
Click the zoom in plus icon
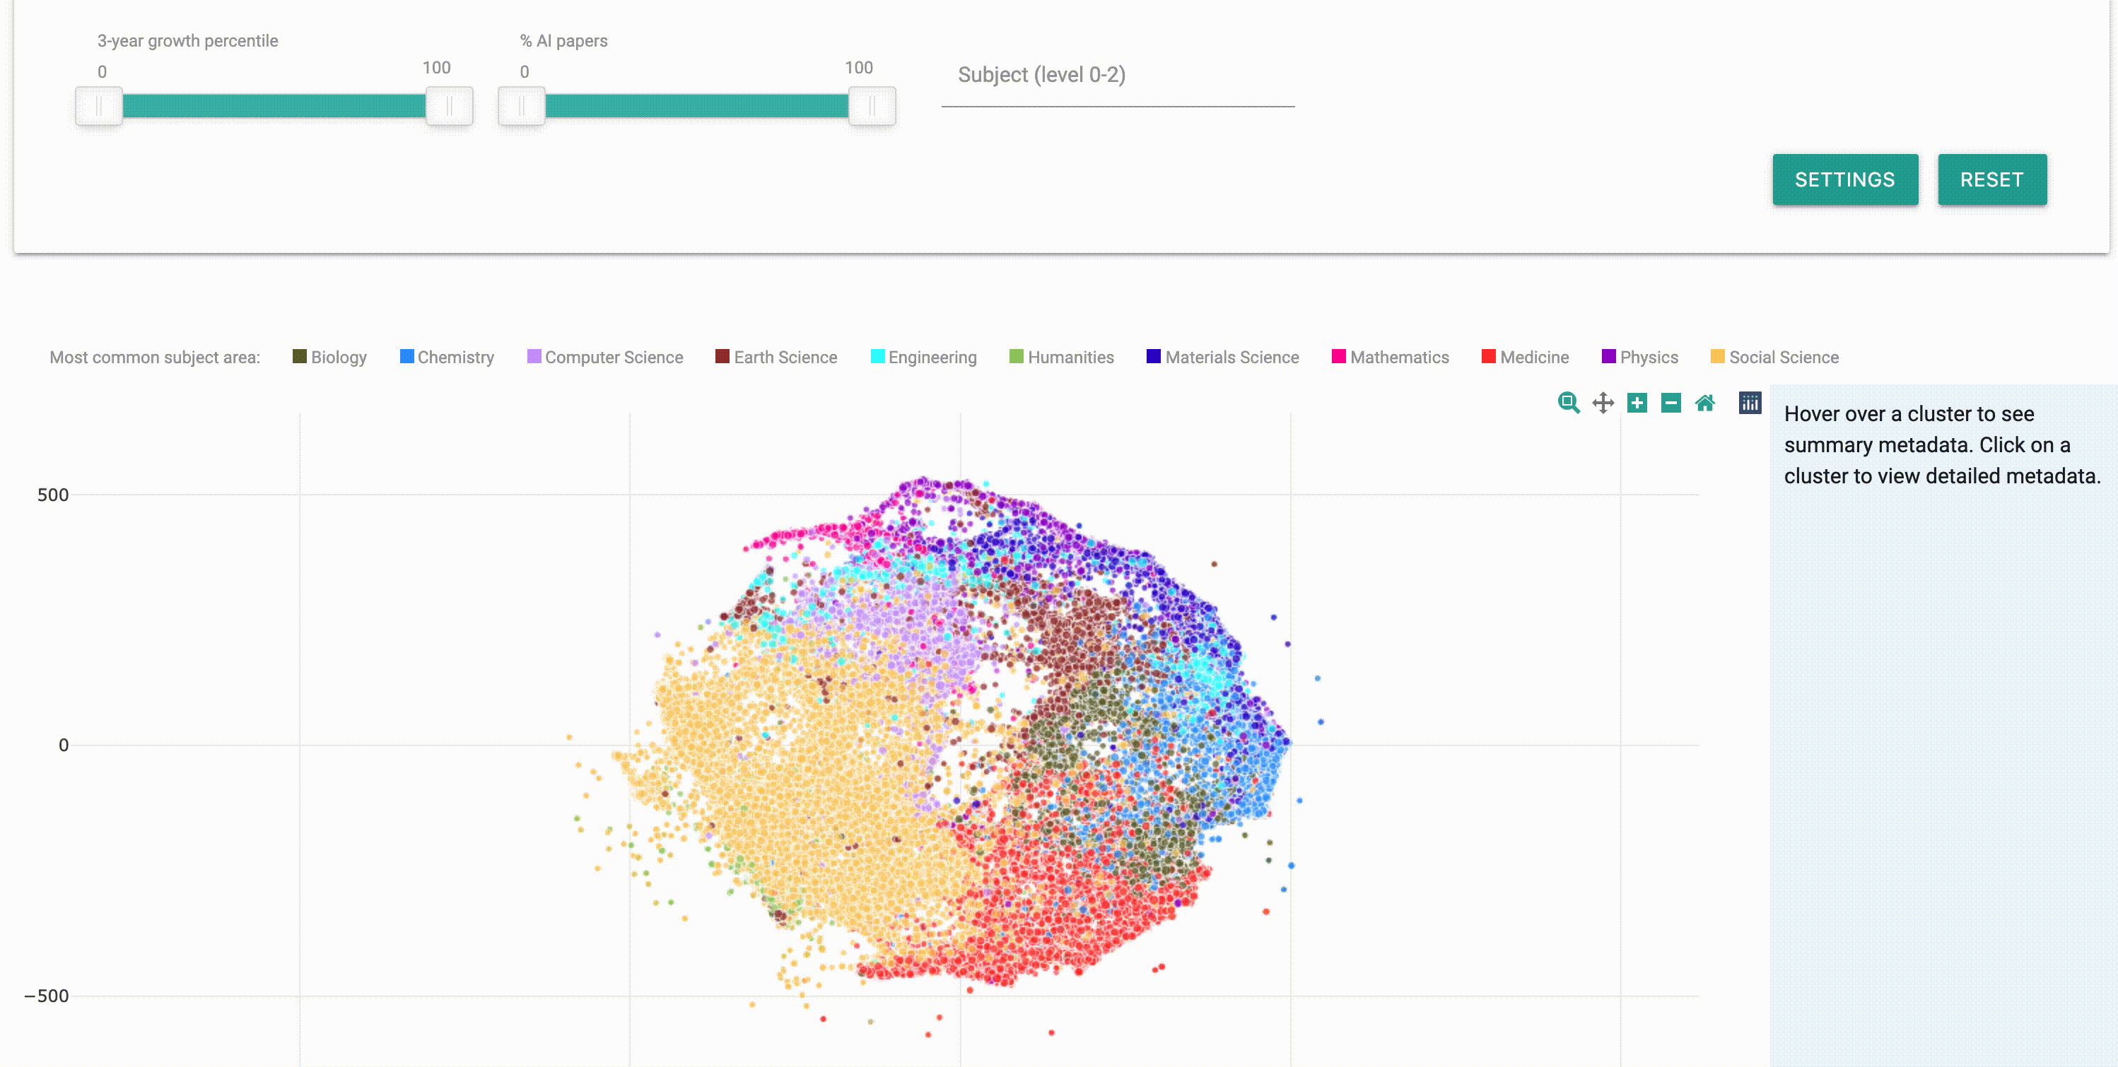(1636, 403)
